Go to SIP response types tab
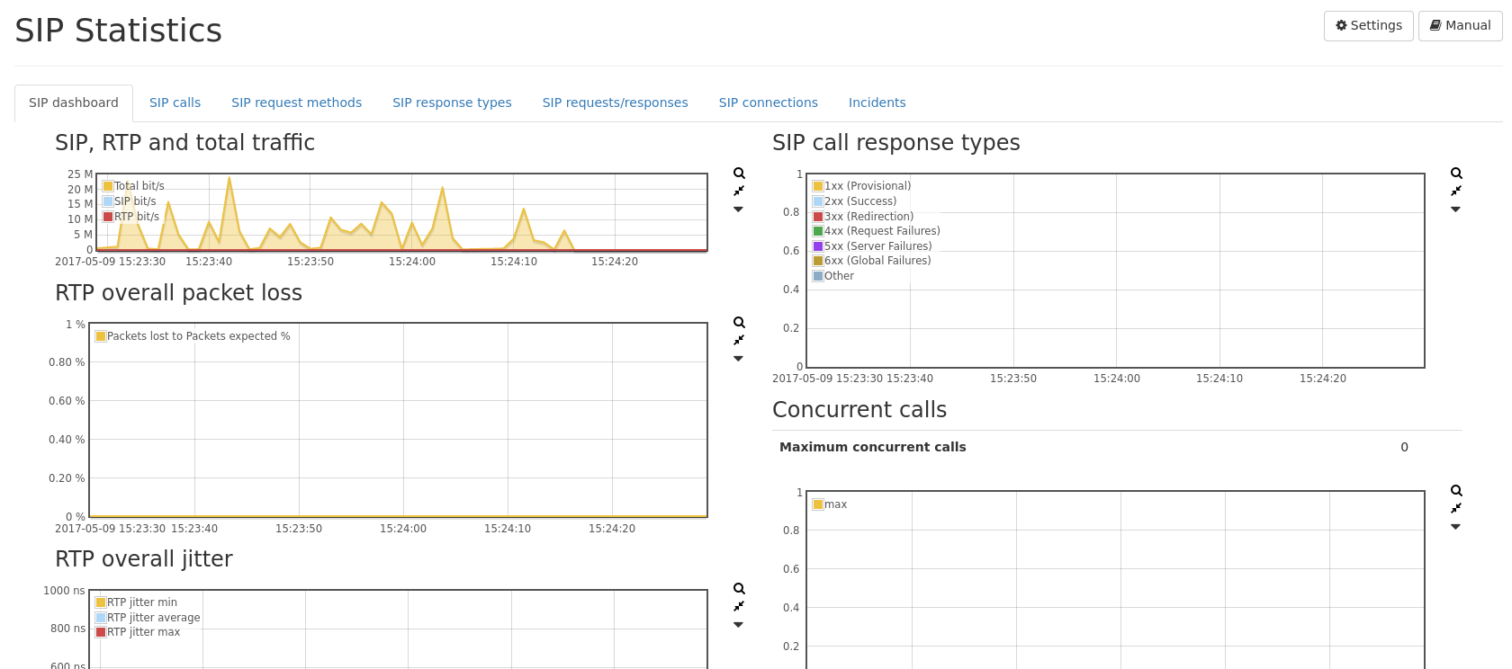Image resolution: width=1512 pixels, height=669 pixels. point(452,103)
